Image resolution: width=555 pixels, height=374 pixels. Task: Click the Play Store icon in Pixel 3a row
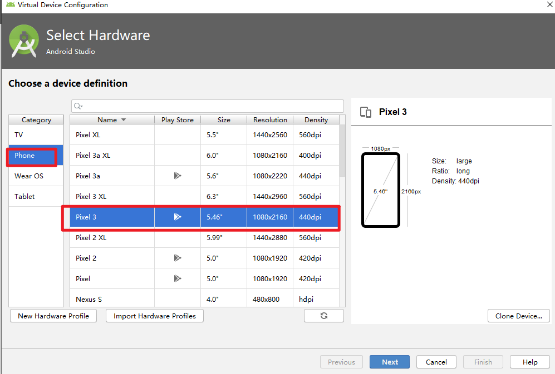coord(178,176)
